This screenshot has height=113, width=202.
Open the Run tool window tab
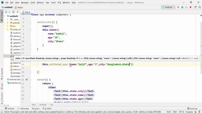(36, 109)
